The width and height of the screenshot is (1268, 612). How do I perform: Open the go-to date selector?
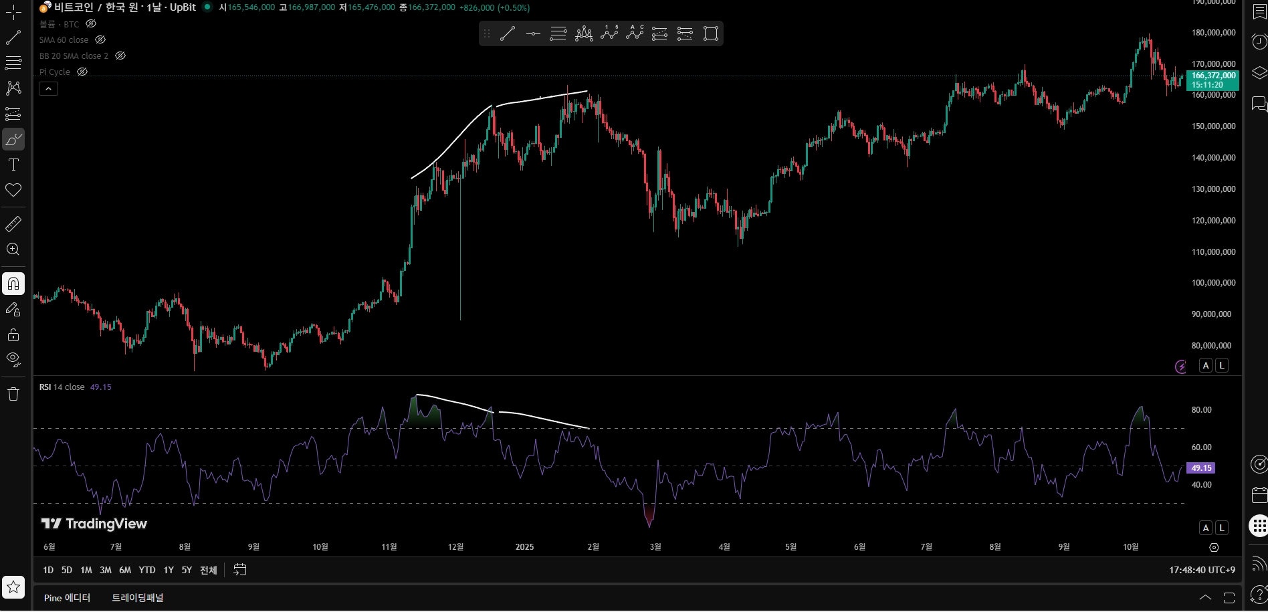click(239, 570)
